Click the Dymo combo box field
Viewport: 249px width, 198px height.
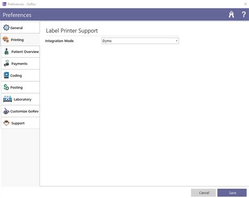click(x=140, y=41)
